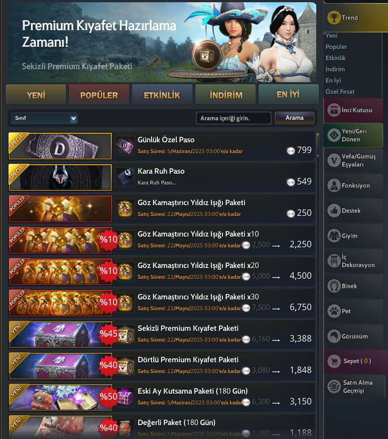This screenshot has width=388, height=439.
Task: Click the item list scrollbar down arrow
Action: (318, 156)
